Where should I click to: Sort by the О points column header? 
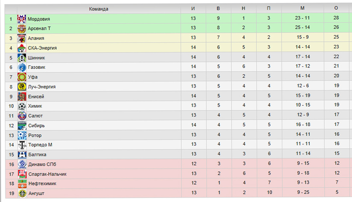point(336,8)
